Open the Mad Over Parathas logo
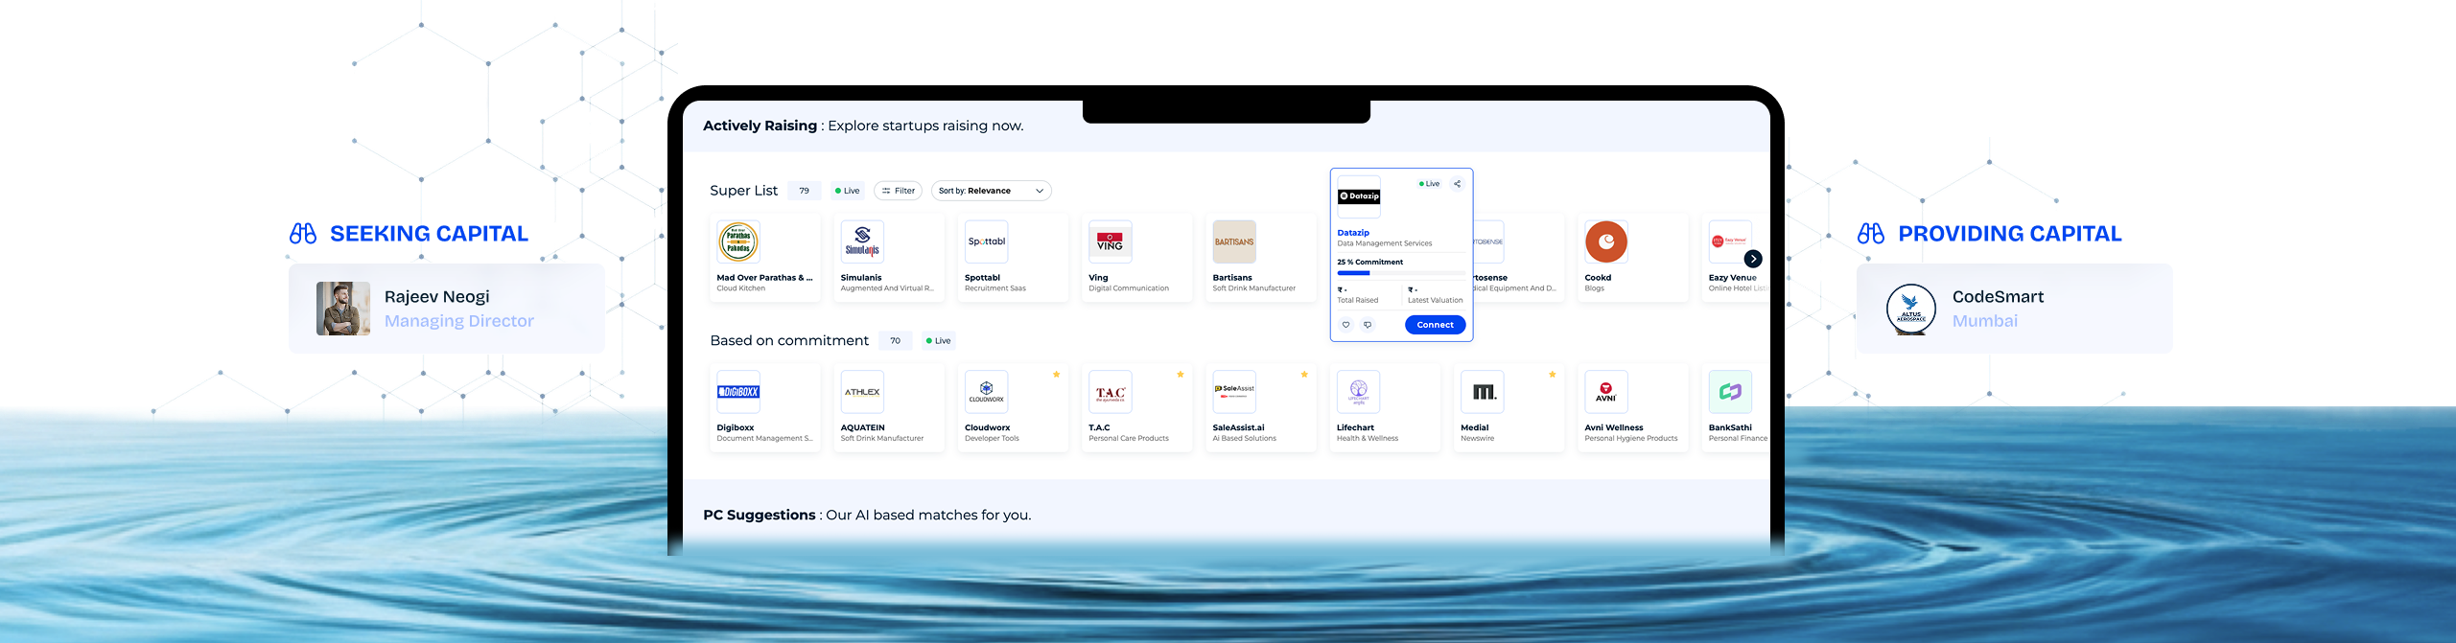2456x643 pixels. click(738, 242)
